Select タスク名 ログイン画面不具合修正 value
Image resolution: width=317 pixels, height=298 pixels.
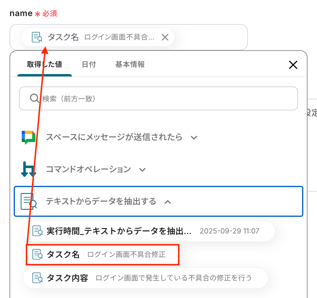(103, 254)
